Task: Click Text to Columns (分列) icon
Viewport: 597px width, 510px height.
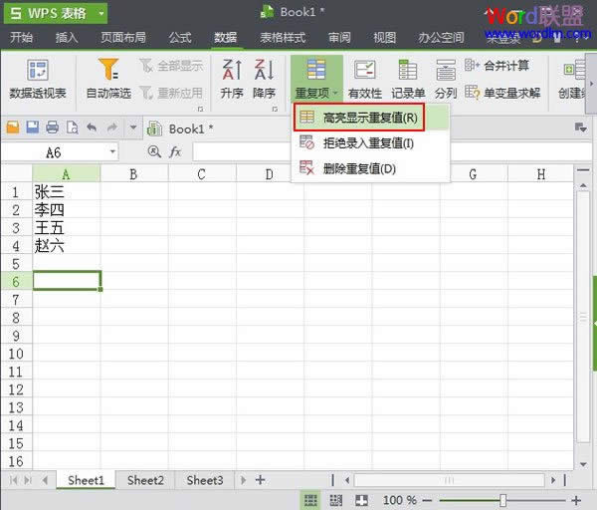Action: [446, 80]
